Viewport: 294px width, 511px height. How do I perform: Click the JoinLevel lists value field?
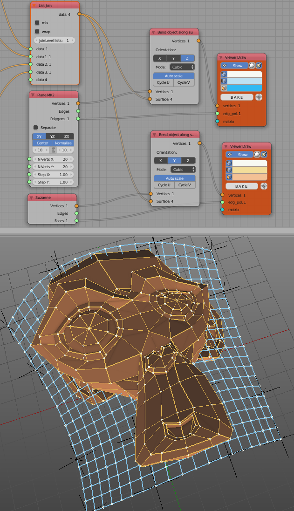pyautogui.click(x=55, y=41)
